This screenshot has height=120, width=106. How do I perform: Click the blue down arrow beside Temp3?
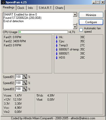(57, 45)
